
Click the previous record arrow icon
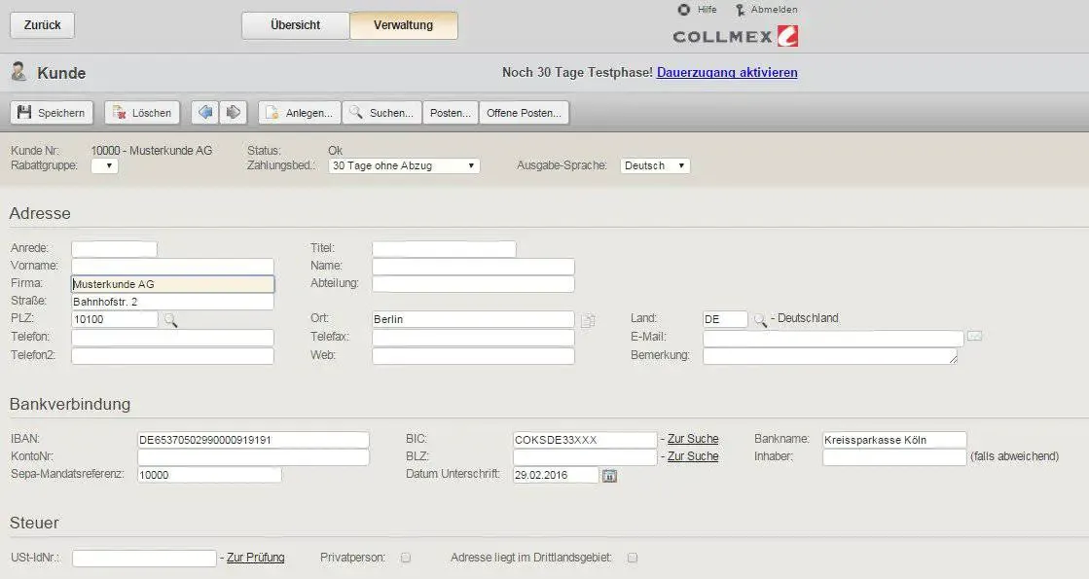coord(204,113)
